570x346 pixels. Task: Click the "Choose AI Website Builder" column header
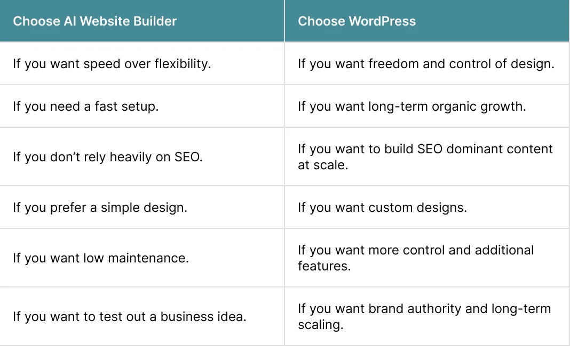[x=94, y=21]
